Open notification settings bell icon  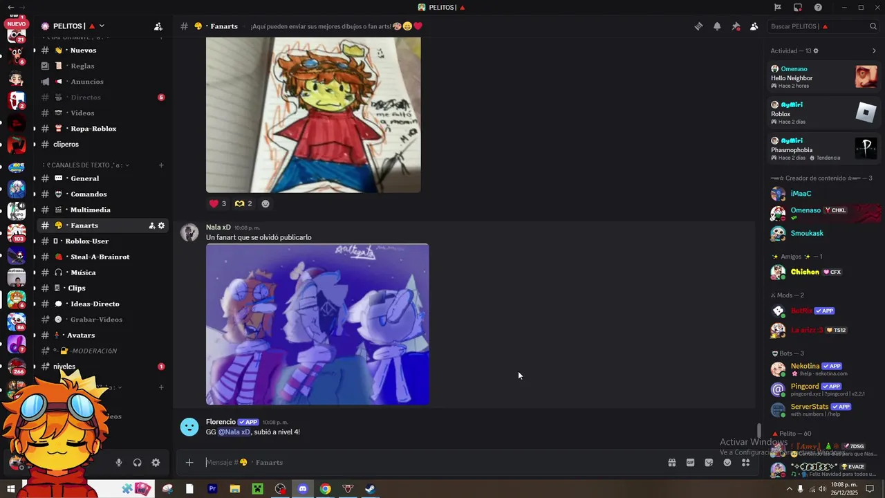click(x=717, y=26)
